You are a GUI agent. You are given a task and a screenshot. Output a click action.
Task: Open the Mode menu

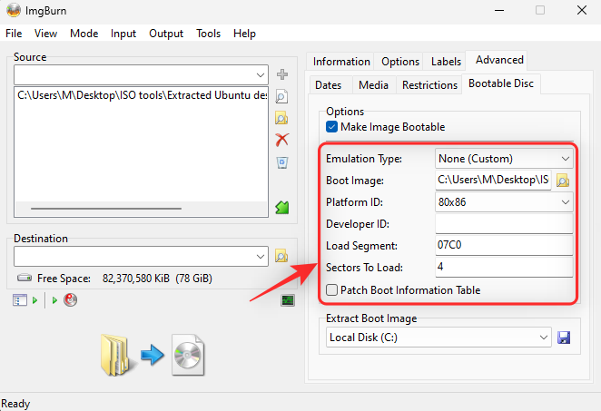pos(84,34)
